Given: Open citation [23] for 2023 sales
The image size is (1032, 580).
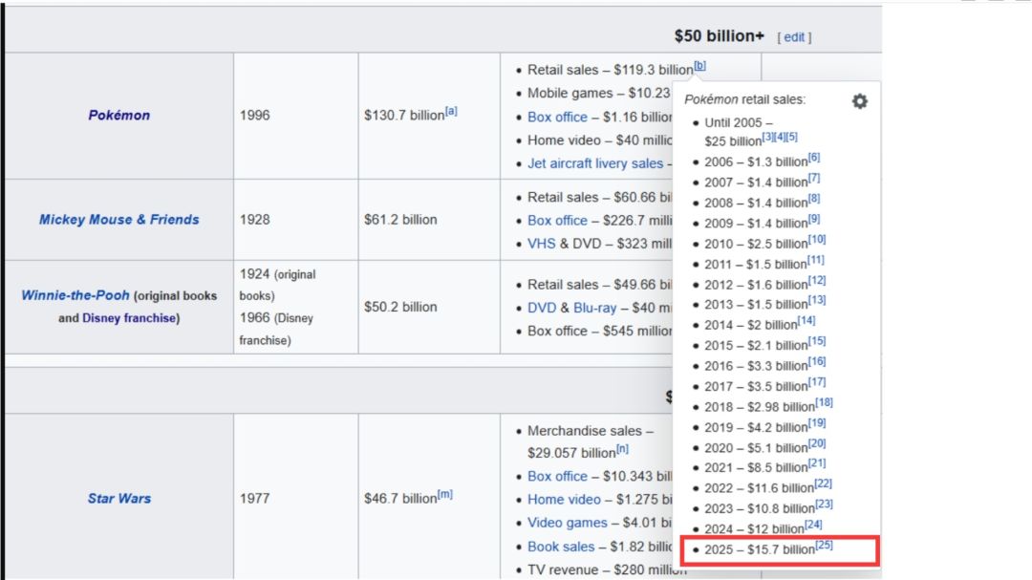Looking at the screenshot, I should (824, 505).
